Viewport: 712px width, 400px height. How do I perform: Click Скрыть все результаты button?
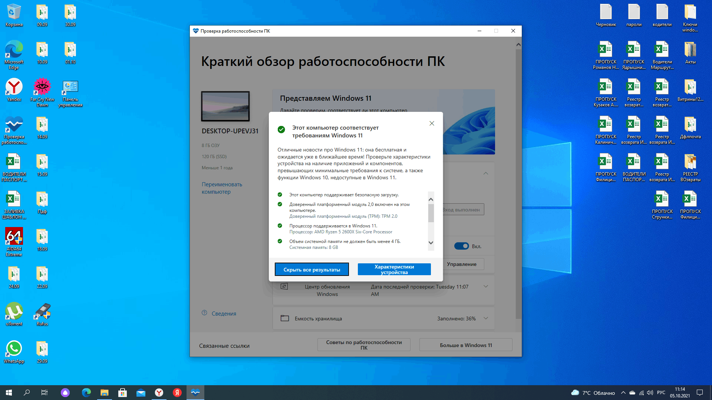(x=312, y=269)
